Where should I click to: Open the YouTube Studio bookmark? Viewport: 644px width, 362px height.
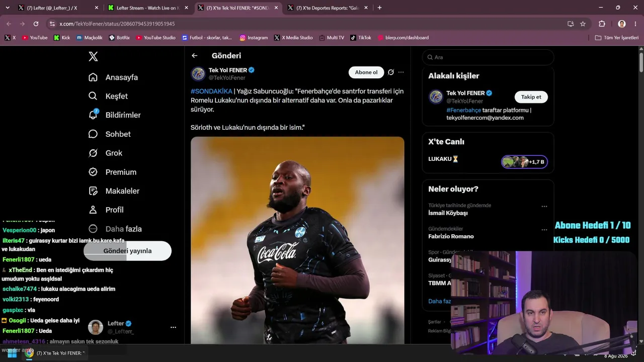(x=156, y=38)
